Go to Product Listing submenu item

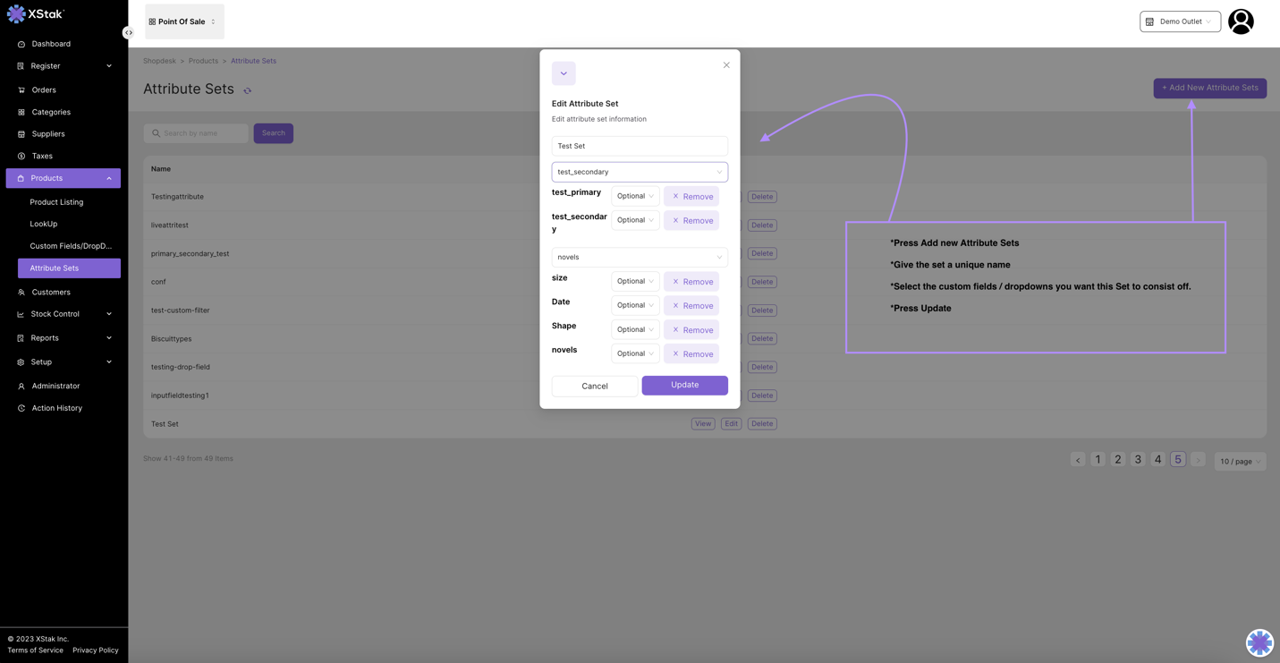click(x=56, y=202)
